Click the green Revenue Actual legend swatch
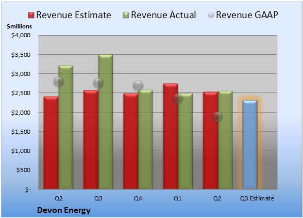The width and height of the screenshot is (303, 218). coord(126,15)
